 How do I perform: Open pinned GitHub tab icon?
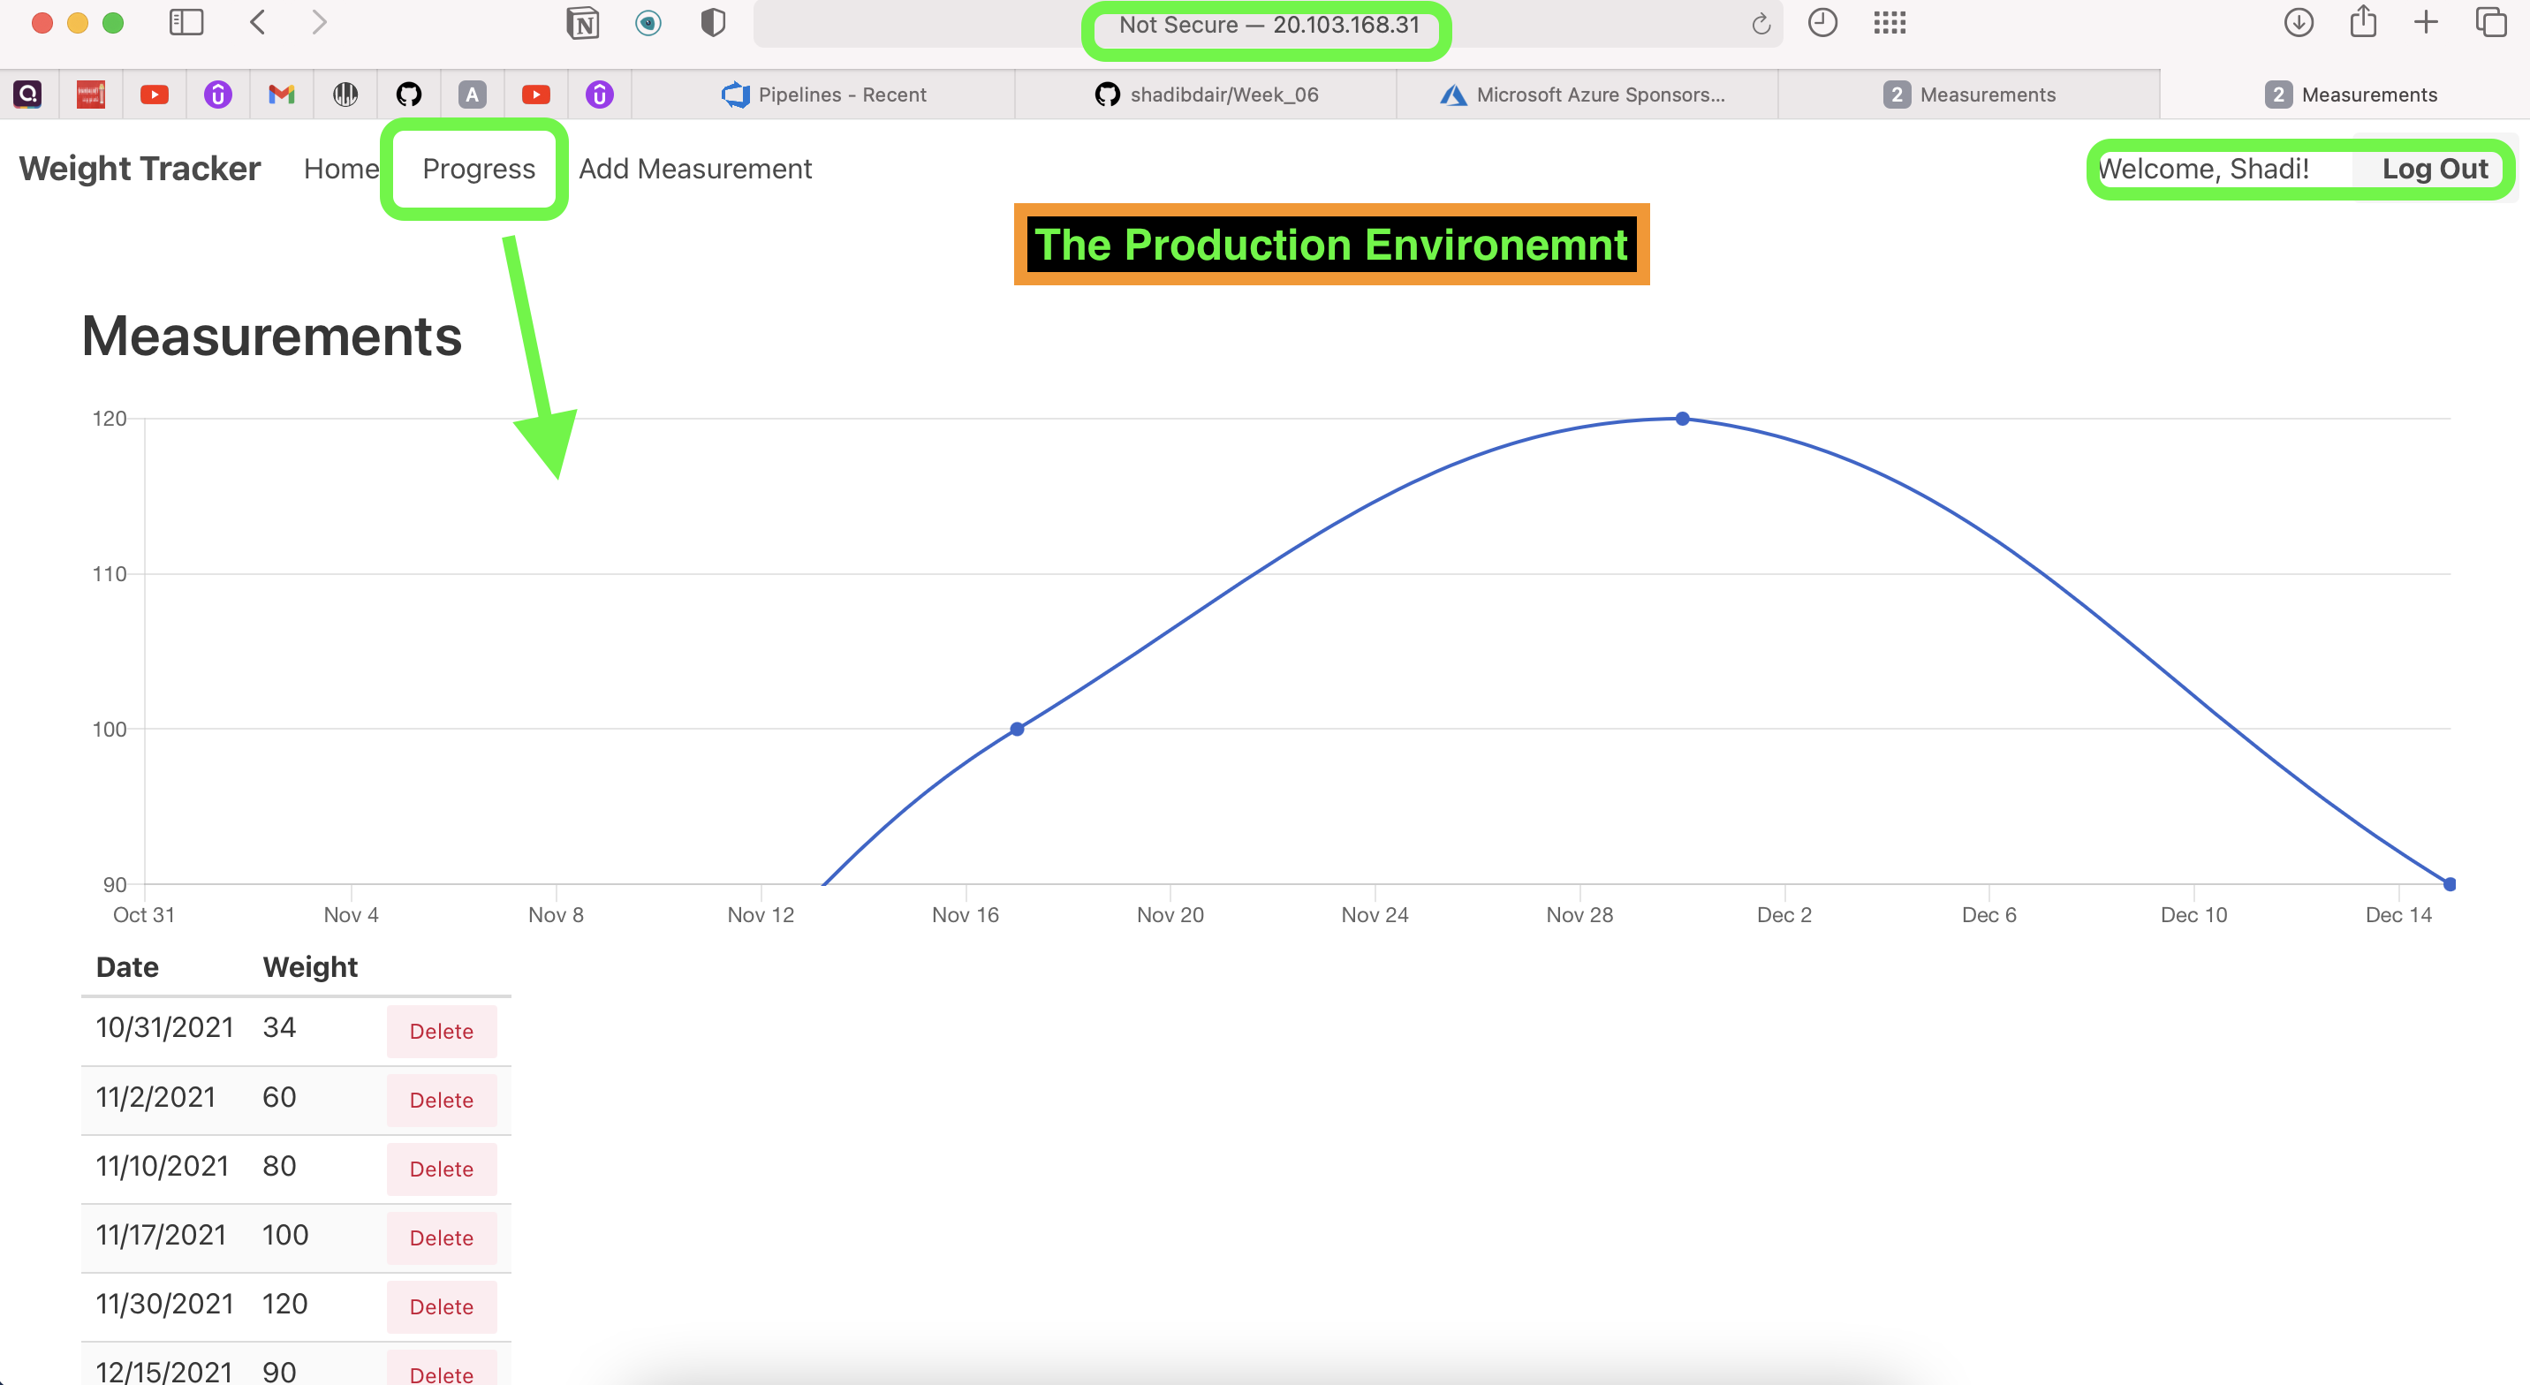pos(409,95)
